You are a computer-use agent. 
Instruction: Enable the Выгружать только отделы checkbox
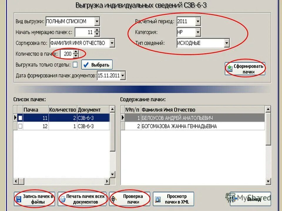coord(75,64)
